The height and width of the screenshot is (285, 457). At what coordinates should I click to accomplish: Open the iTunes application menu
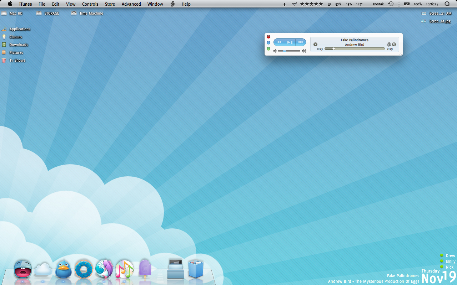click(x=25, y=4)
